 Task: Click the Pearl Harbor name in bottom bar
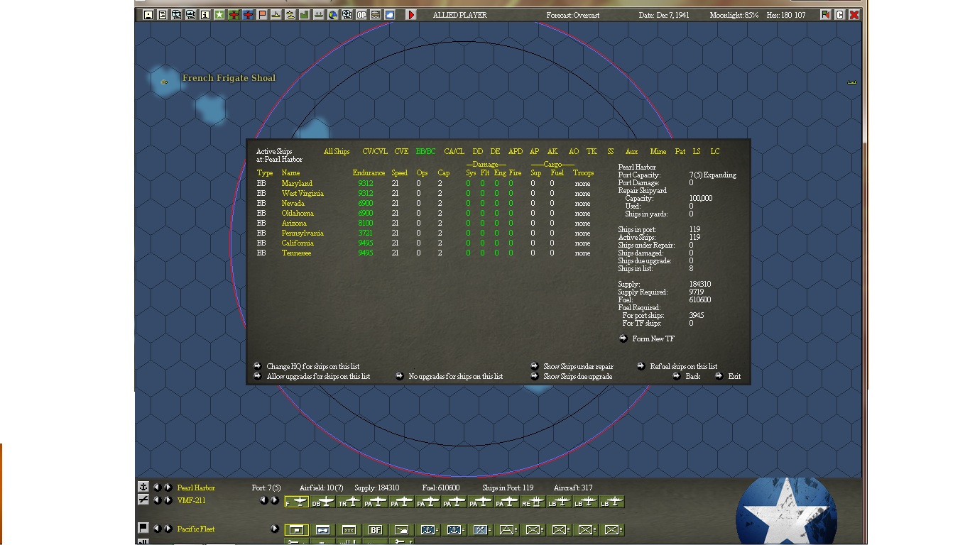196,488
